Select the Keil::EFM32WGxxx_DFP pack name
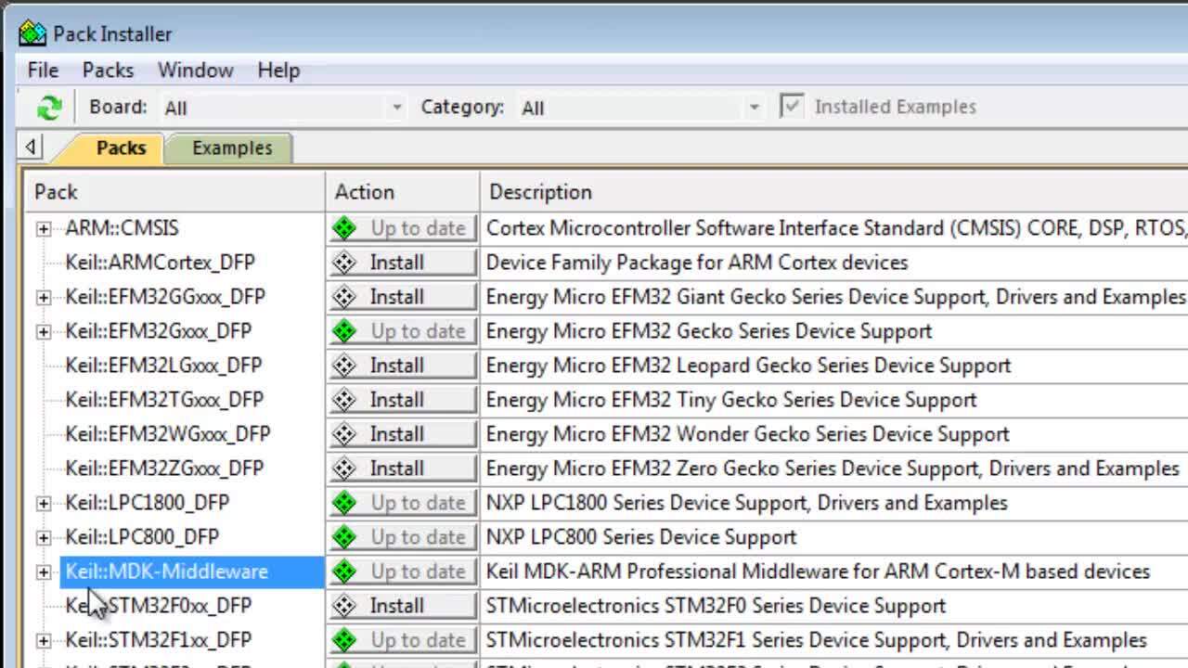 (x=167, y=434)
